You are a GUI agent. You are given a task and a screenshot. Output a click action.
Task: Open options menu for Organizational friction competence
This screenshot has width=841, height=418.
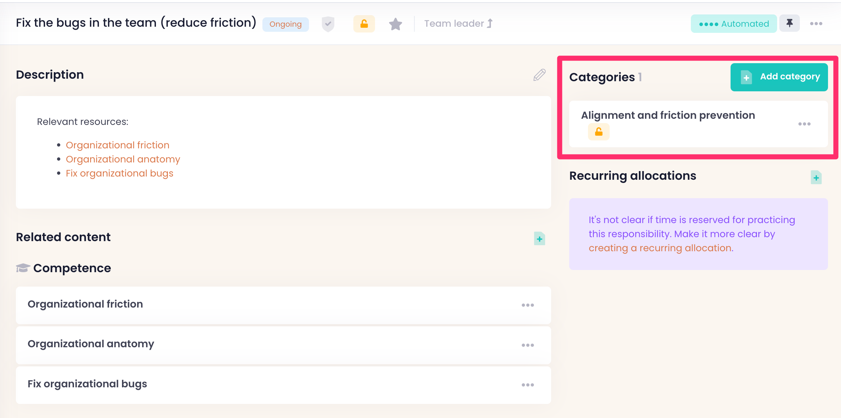point(527,305)
